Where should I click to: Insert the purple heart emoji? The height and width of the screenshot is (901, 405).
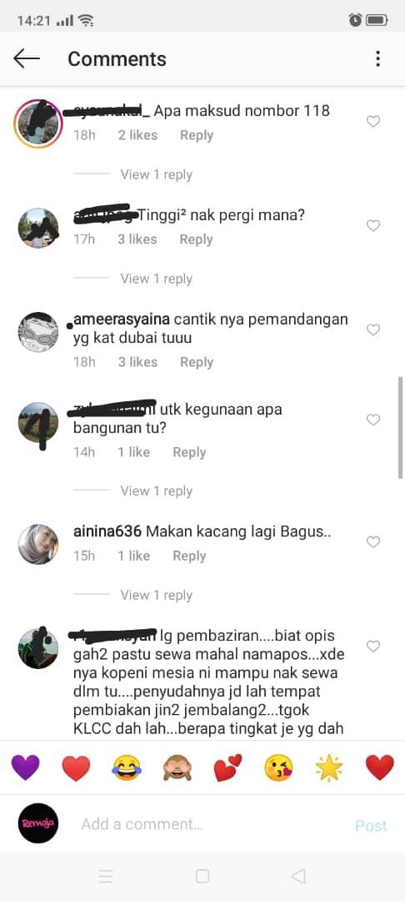pos(26,768)
